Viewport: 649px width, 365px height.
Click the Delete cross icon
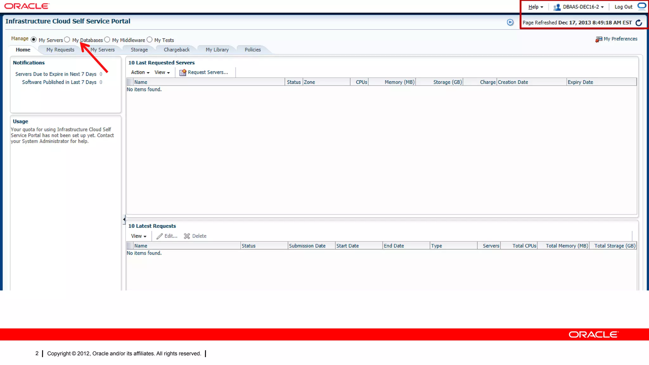[x=187, y=236]
